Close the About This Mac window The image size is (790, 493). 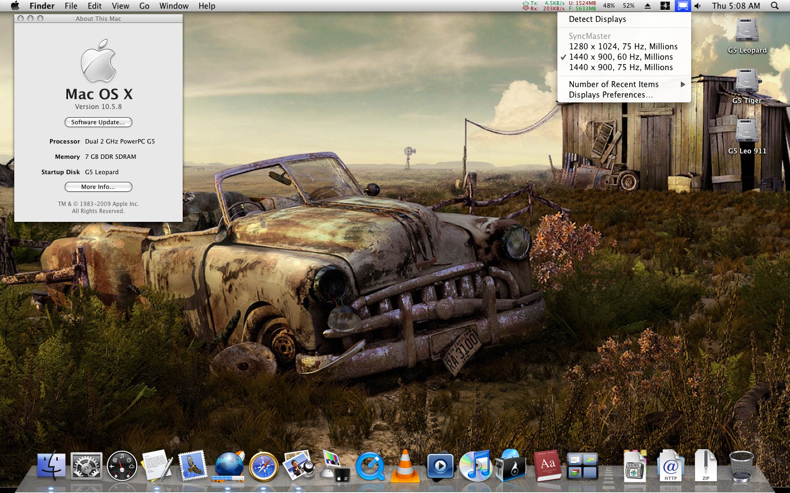pyautogui.click(x=20, y=19)
